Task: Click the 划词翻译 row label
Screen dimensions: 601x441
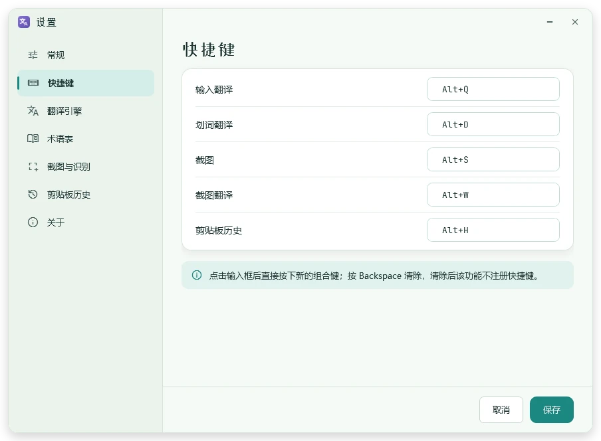Action: [x=214, y=125]
